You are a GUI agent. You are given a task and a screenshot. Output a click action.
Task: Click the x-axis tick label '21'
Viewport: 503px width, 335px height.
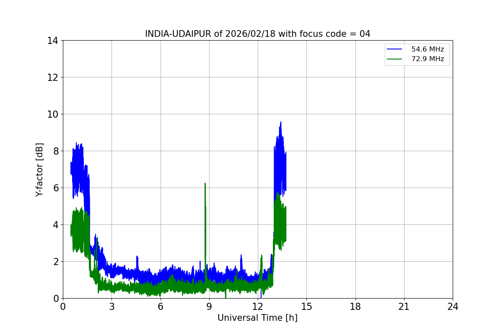tap(404, 307)
